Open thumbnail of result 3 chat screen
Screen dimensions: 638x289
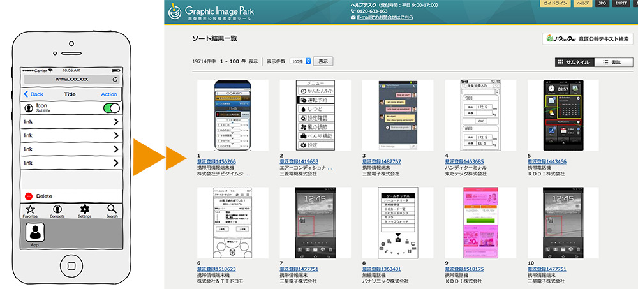[x=398, y=115]
